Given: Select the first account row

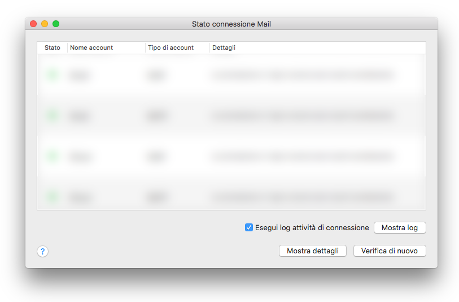Looking at the screenshot, I should (231, 75).
